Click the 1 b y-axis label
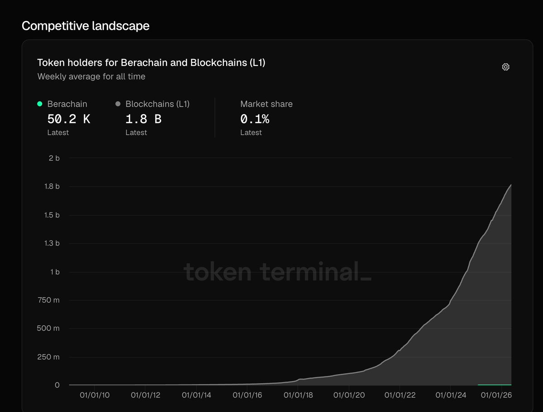The image size is (543, 412). [55, 272]
